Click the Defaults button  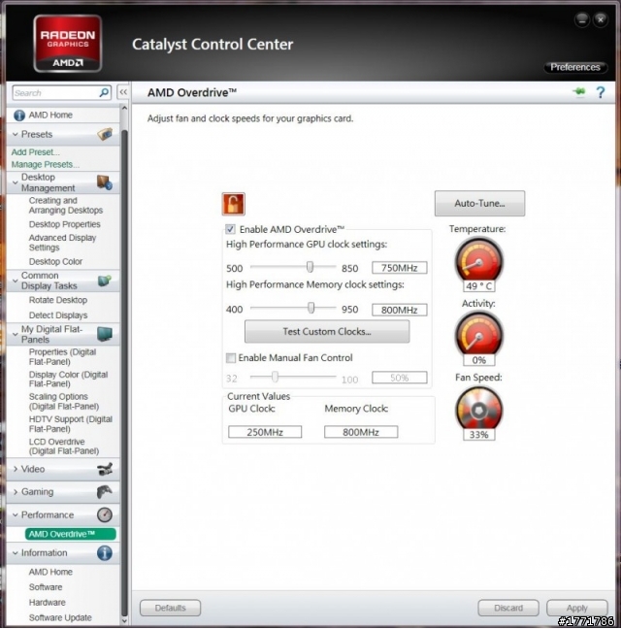point(170,608)
